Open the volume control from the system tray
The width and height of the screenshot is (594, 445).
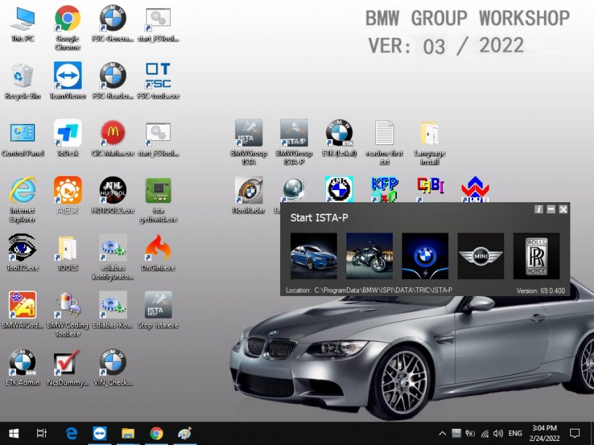pos(499,434)
